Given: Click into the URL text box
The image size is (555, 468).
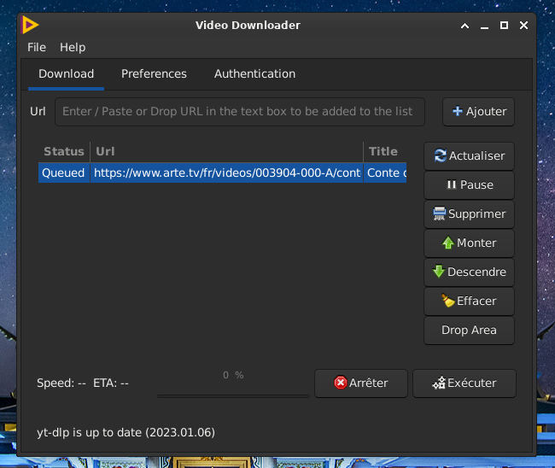Looking at the screenshot, I should (x=239, y=111).
